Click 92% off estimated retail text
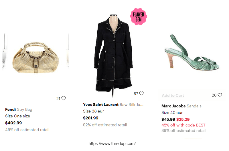229x151 pixels. [x=105, y=125]
